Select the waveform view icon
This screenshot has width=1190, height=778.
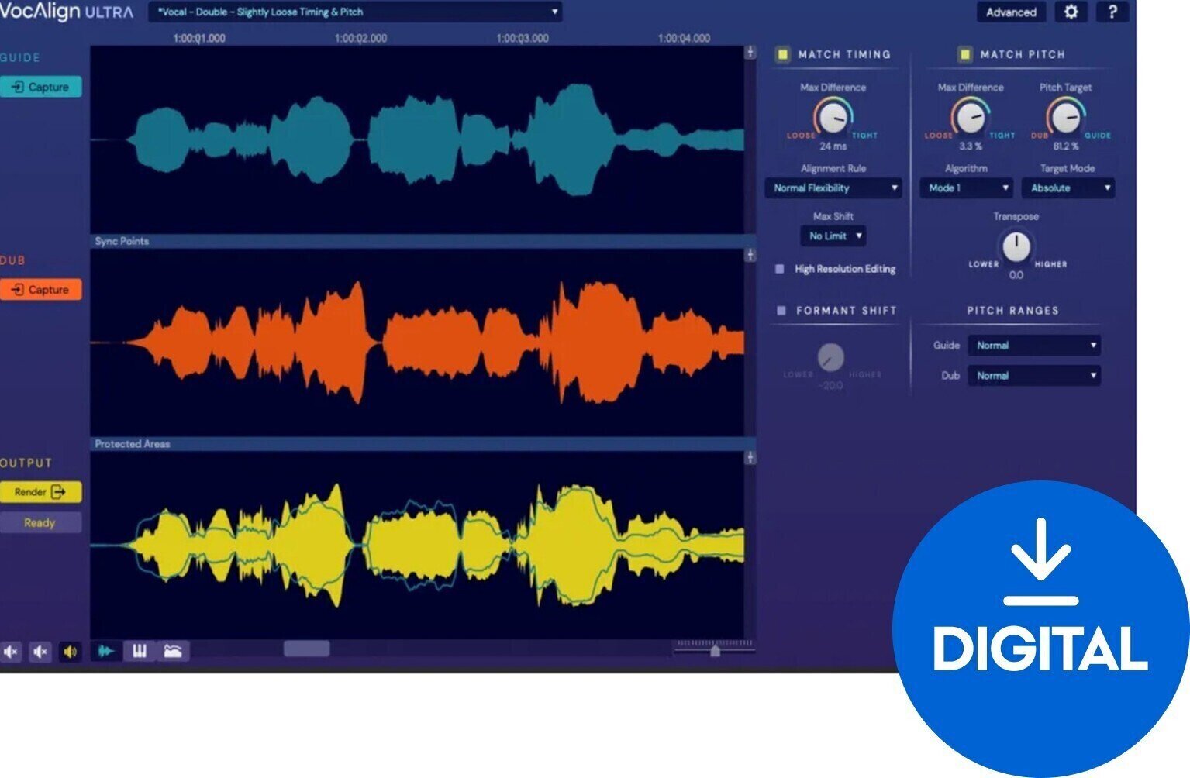(x=108, y=652)
